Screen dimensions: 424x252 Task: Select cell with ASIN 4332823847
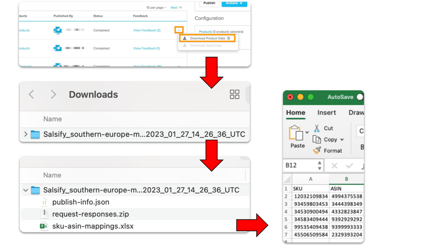coord(347,212)
